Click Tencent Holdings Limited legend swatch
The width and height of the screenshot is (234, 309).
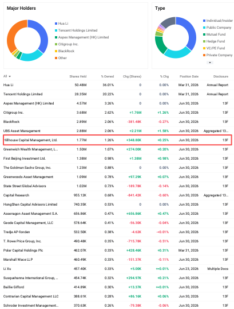pos(56,30)
